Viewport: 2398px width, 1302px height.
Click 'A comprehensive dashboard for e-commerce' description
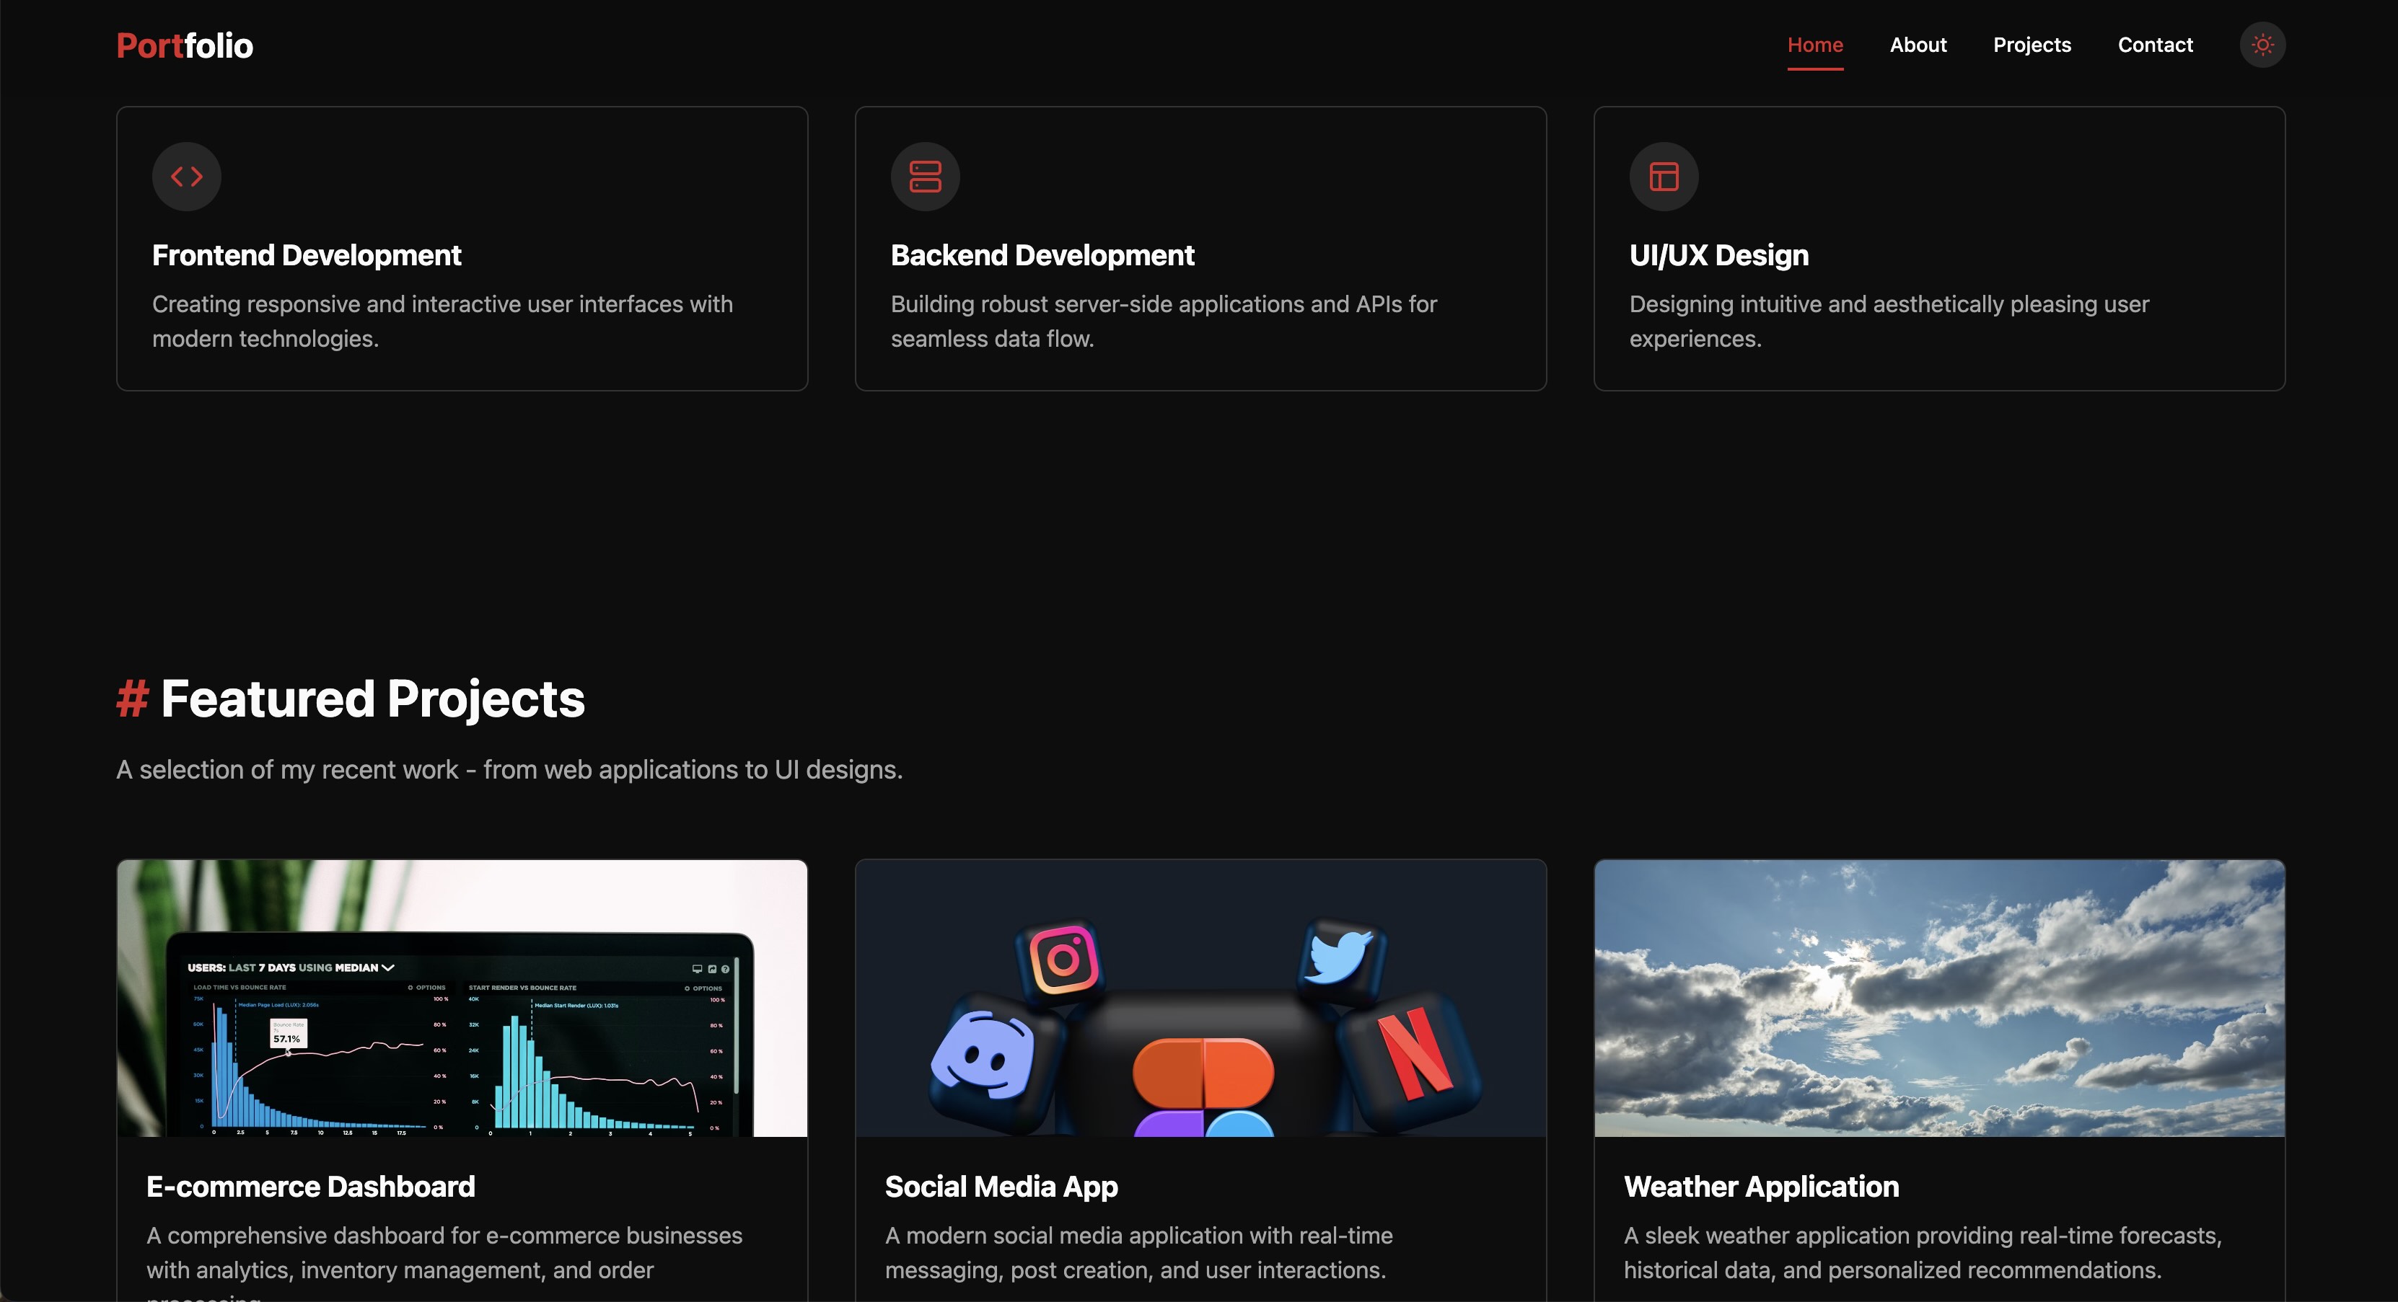[444, 1261]
